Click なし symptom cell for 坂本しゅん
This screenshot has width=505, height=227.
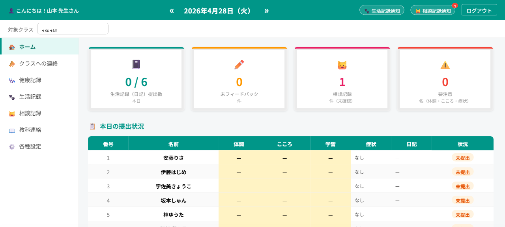[371, 200]
